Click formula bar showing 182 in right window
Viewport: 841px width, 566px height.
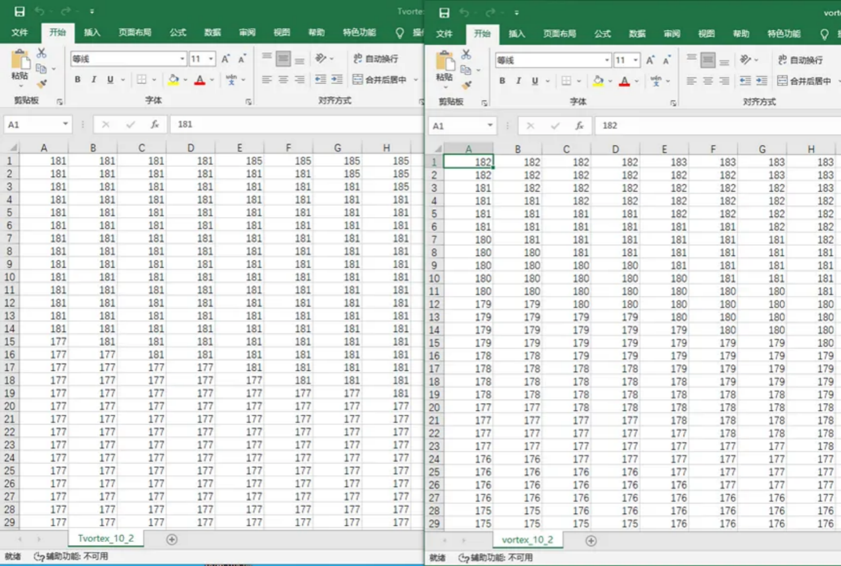pyautogui.click(x=718, y=126)
